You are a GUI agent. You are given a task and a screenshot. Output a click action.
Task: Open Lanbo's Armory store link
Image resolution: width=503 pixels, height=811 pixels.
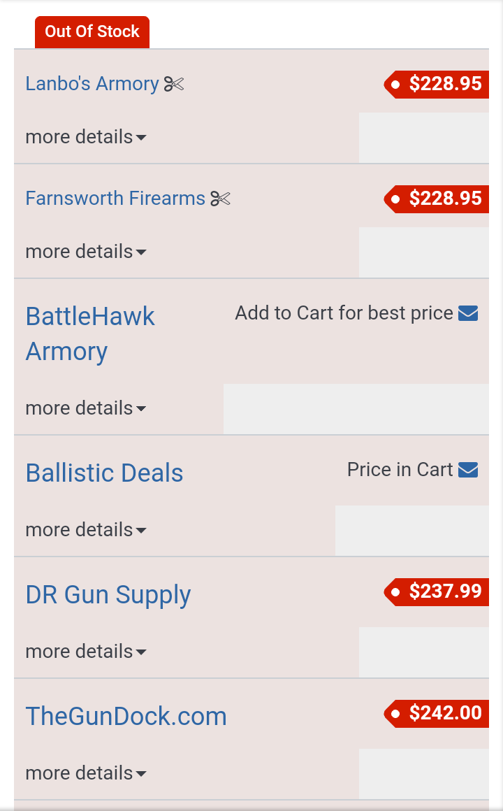pos(92,84)
